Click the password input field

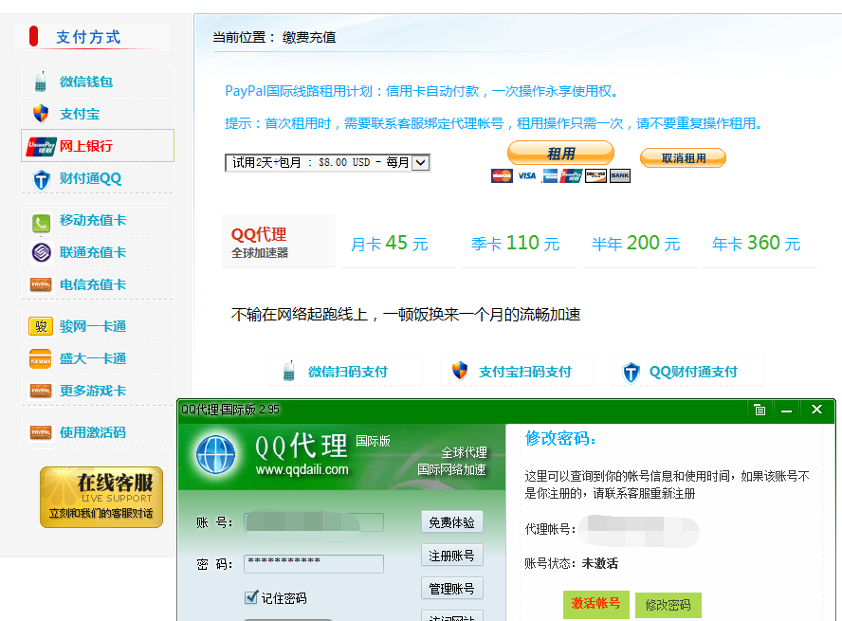coord(313,563)
